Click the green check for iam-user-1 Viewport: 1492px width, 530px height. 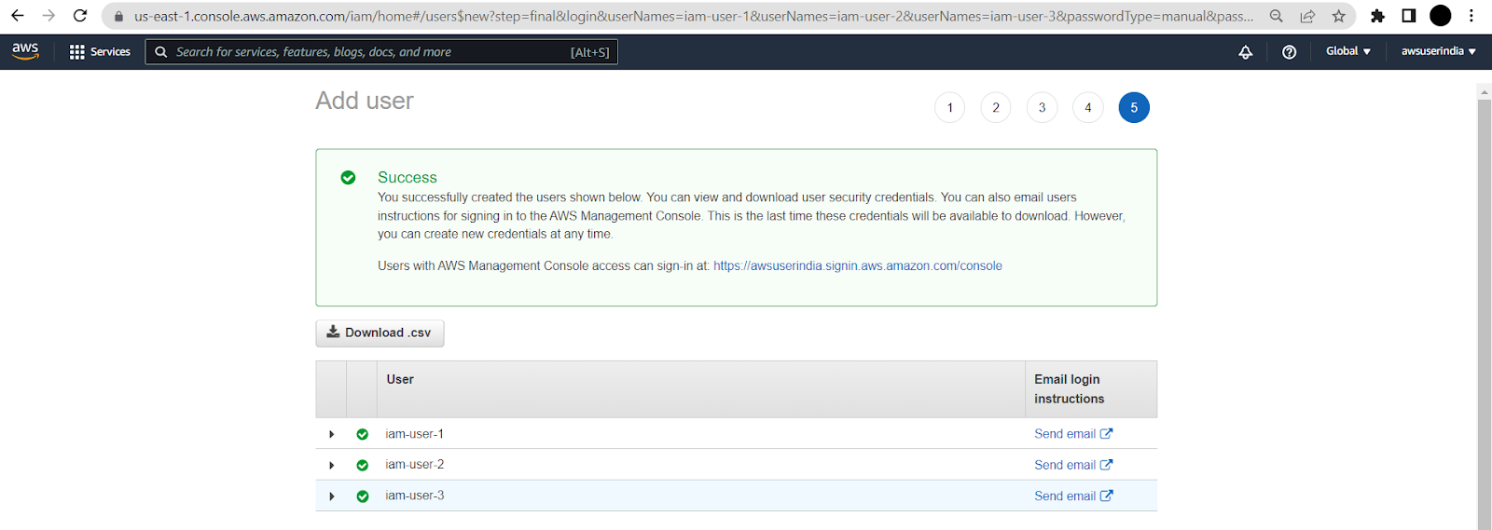pos(363,434)
